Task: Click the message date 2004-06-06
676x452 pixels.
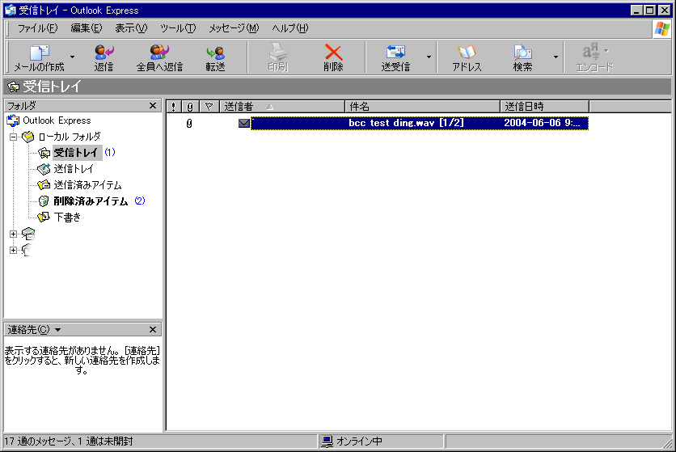Action: 542,123
